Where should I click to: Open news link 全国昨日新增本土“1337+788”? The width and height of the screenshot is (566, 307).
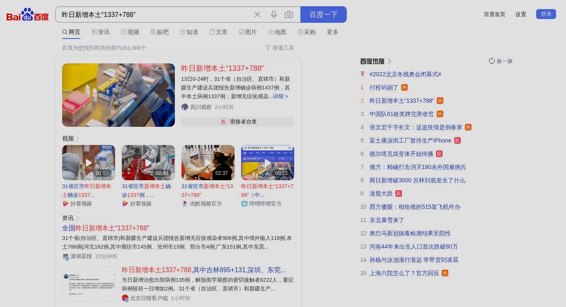[x=106, y=228]
